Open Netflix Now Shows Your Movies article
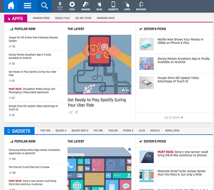The image size is (214, 190). point(180,41)
